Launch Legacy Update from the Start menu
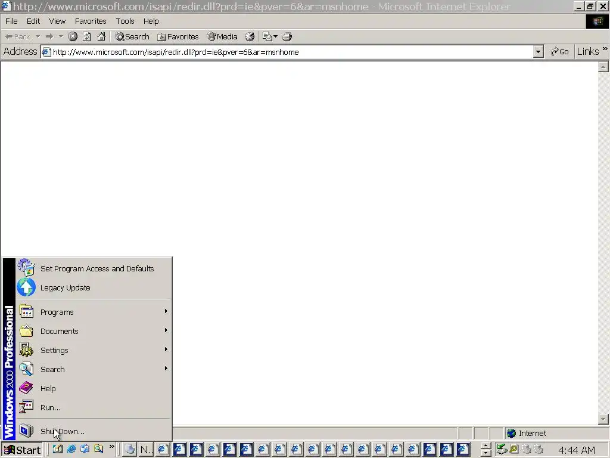Screen dimensions: 610x458 pyautogui.click(x=94, y=287)
